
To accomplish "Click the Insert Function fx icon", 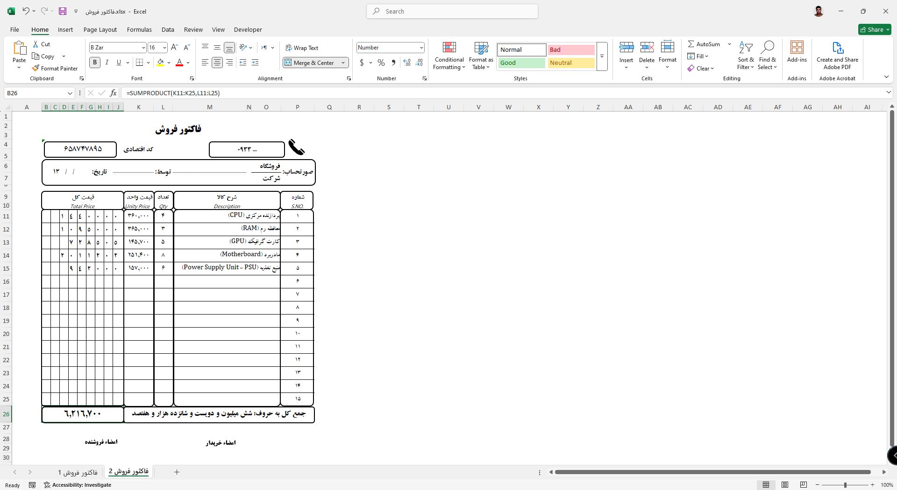I will pos(113,93).
